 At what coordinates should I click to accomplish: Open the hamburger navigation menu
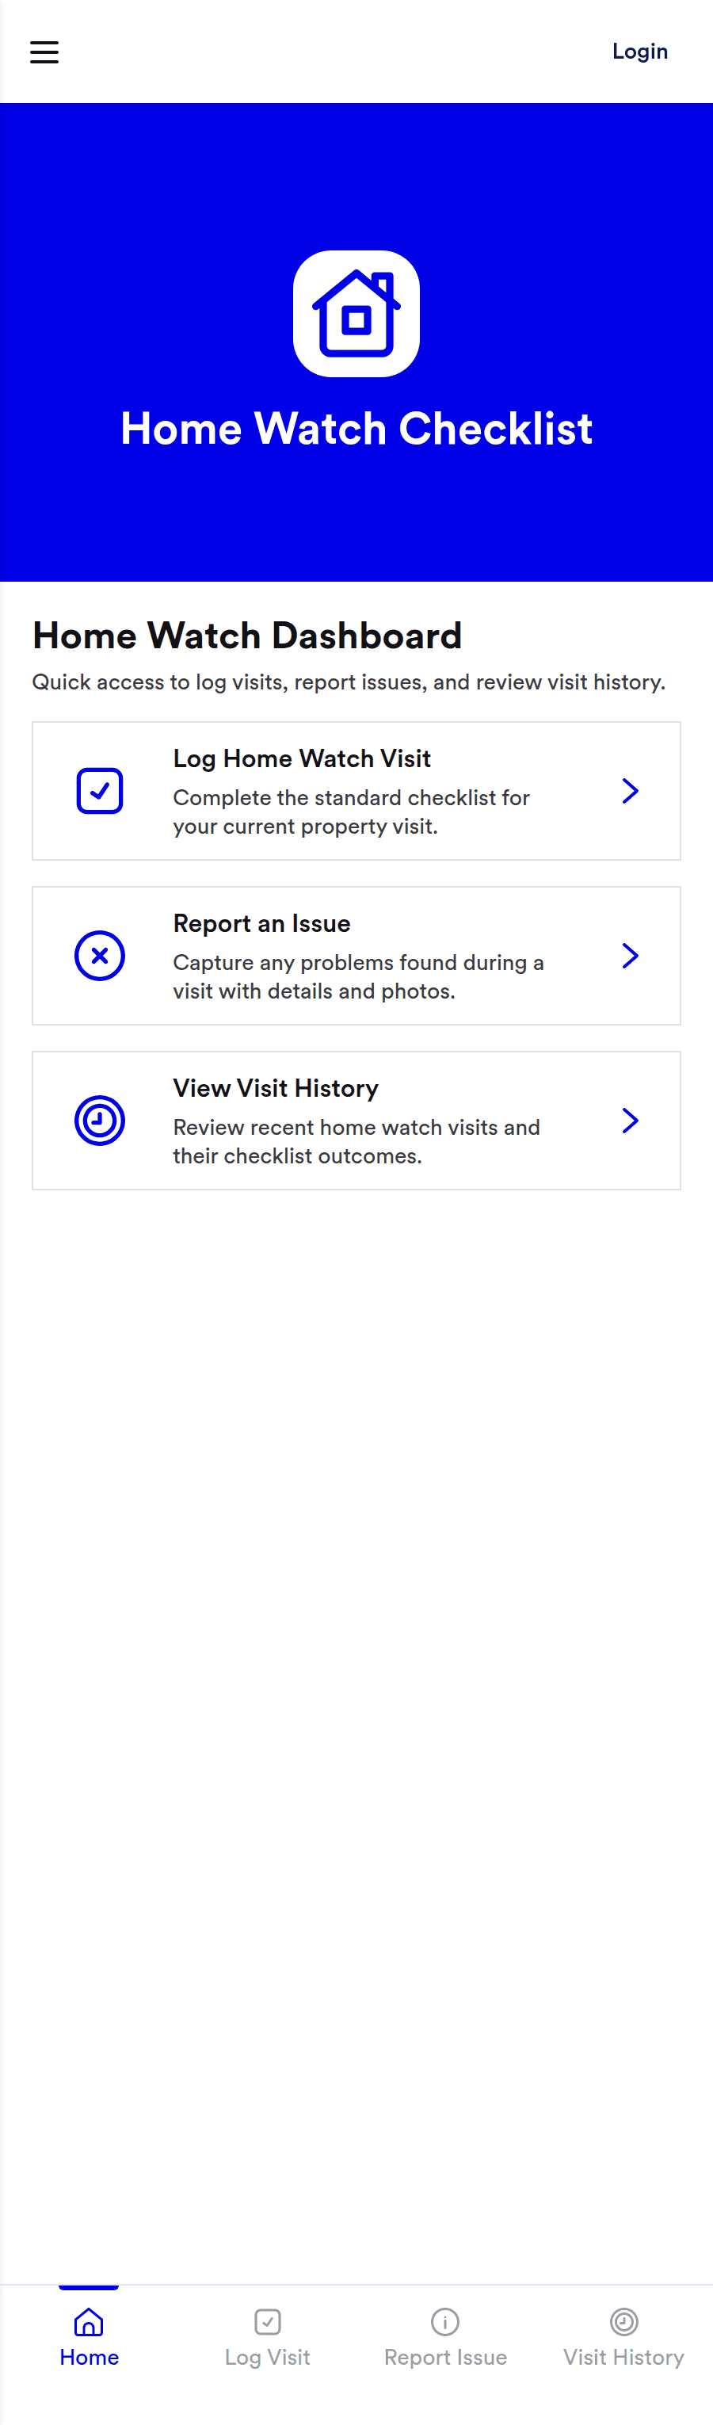44,52
